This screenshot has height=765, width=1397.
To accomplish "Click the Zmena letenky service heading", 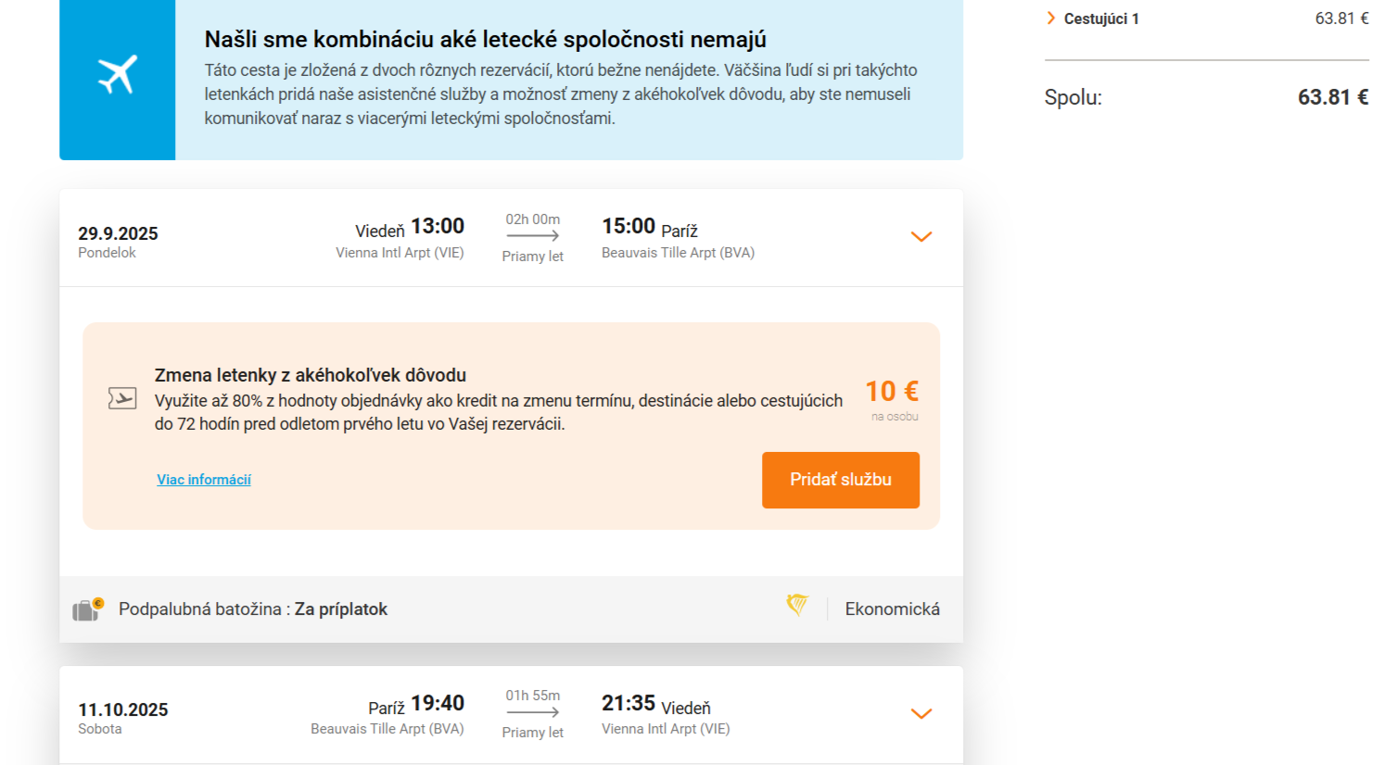I will coord(310,375).
